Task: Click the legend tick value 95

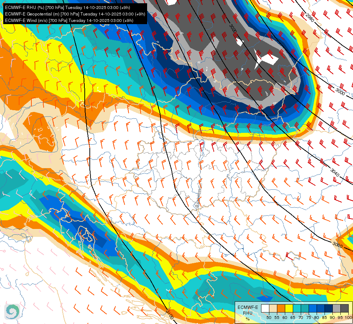Action: pyautogui.click(x=340, y=318)
